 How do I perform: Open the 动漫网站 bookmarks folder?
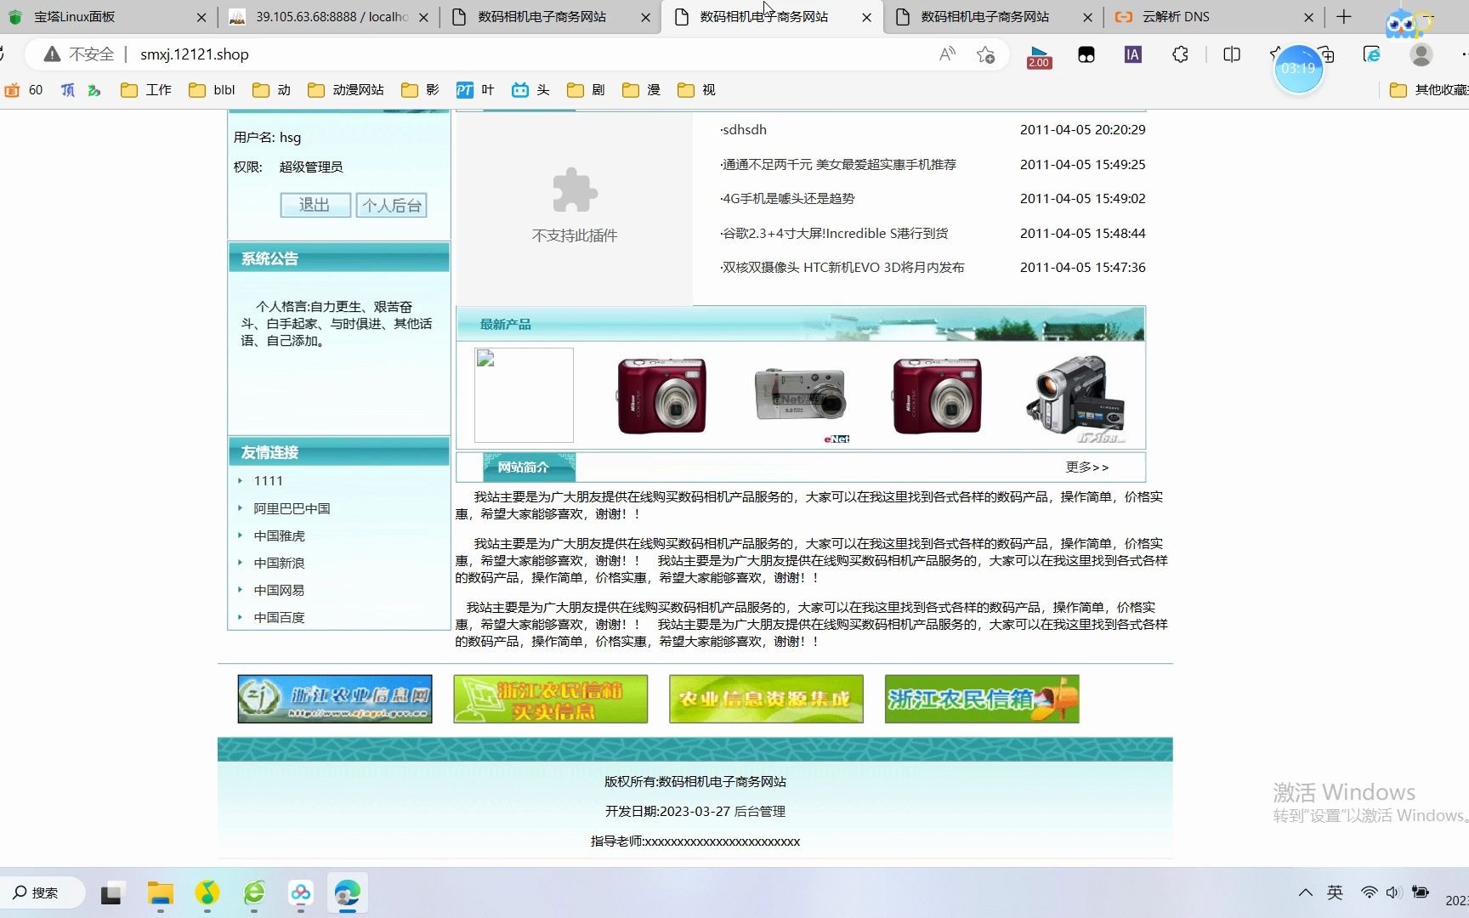[x=346, y=90]
